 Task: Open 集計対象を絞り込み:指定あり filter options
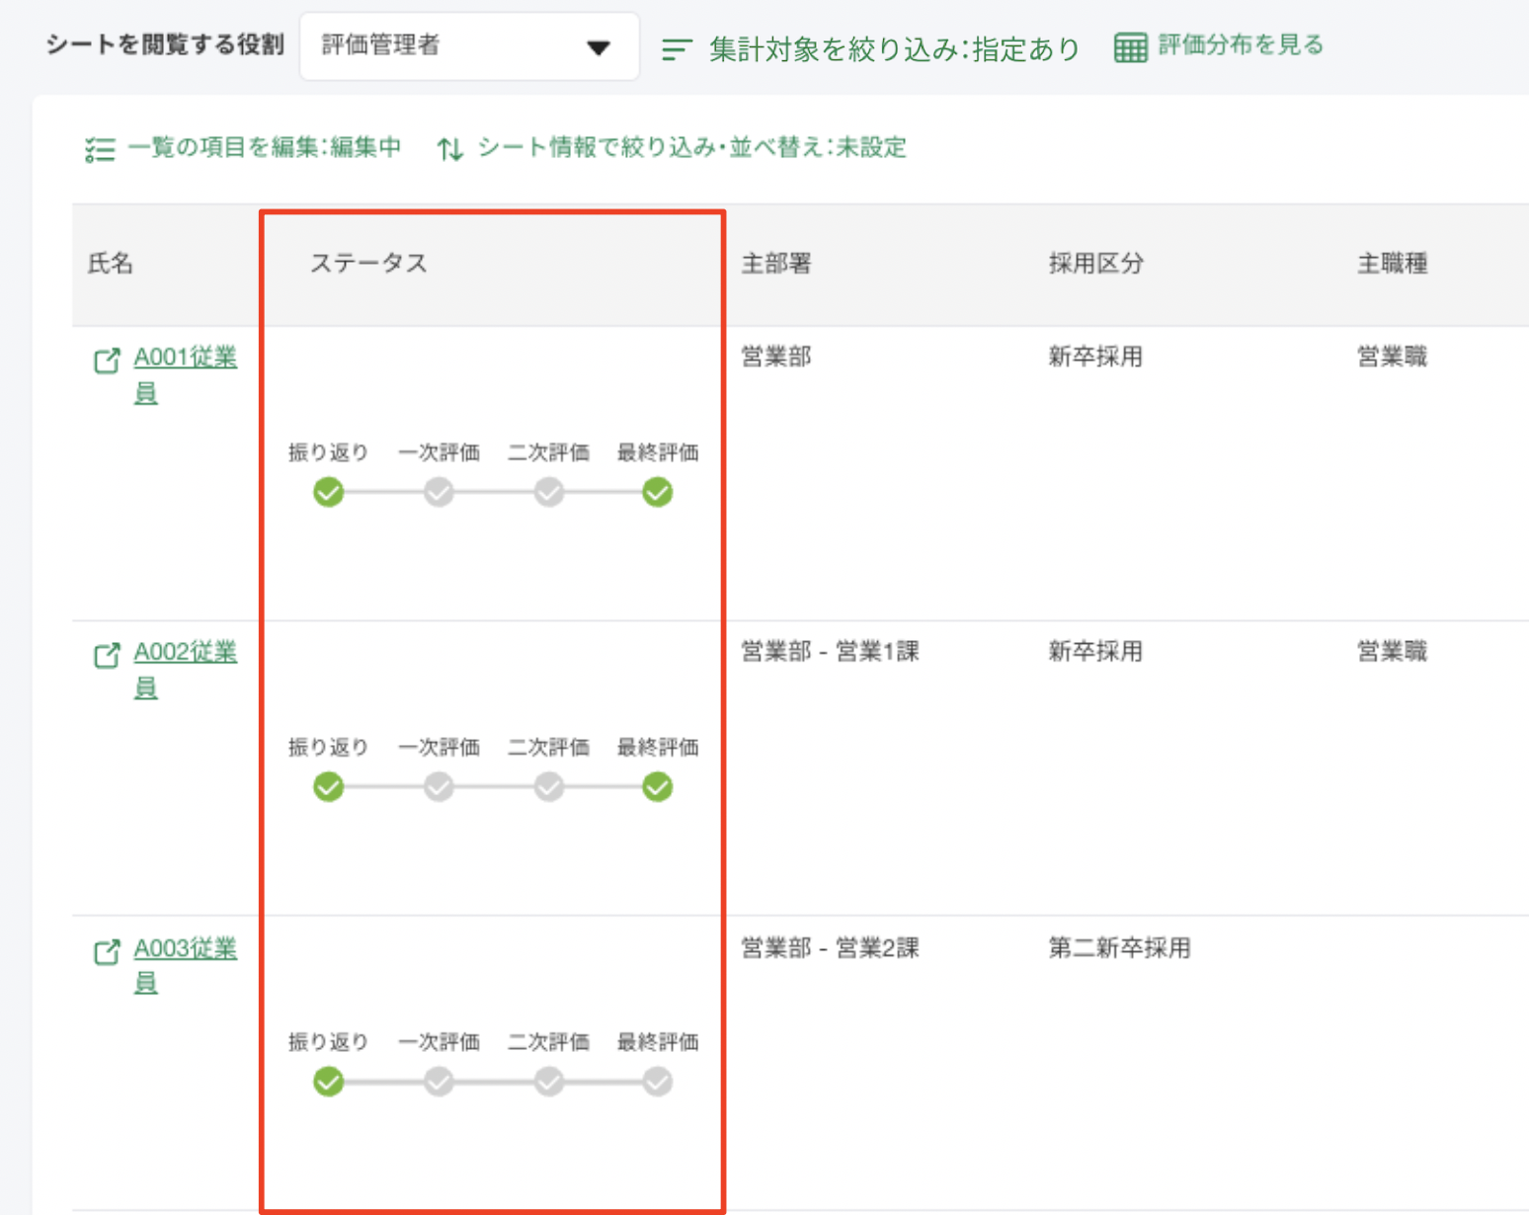tap(894, 49)
